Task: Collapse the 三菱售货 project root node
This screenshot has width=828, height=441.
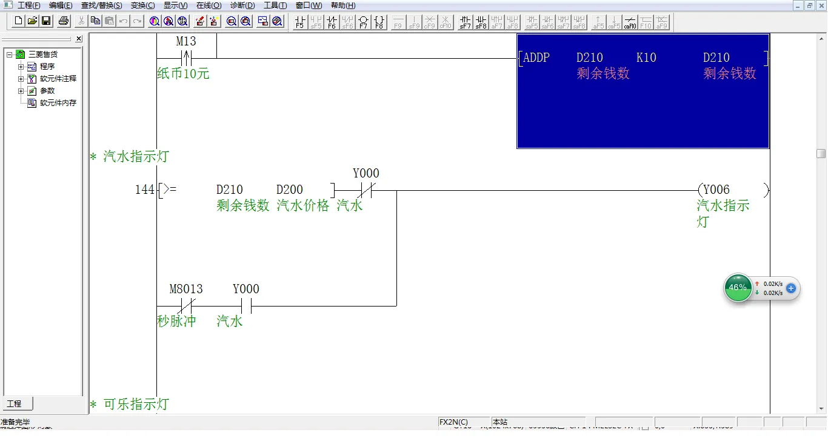Action: click(x=10, y=55)
